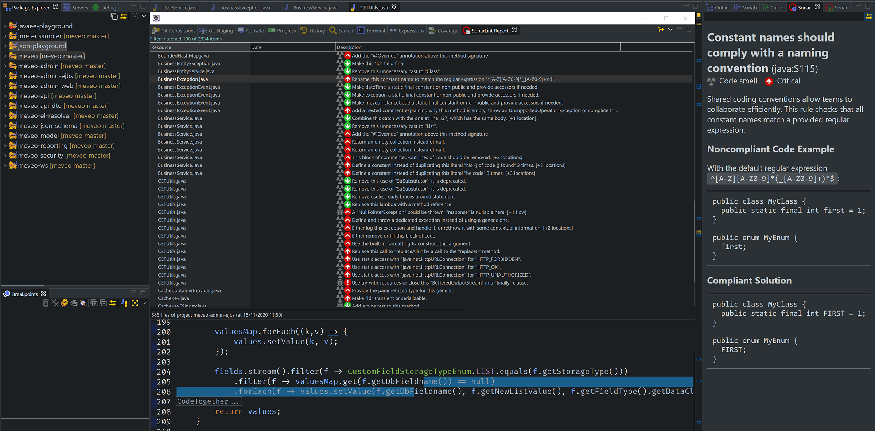Maximize the small white dialog window
Screen dimensions: 875x431
[666, 18]
